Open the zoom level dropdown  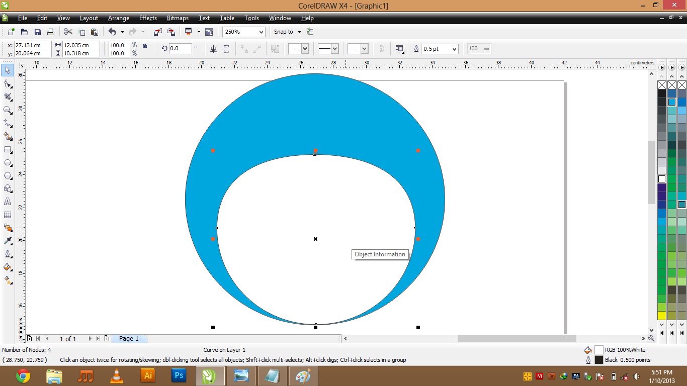261,32
